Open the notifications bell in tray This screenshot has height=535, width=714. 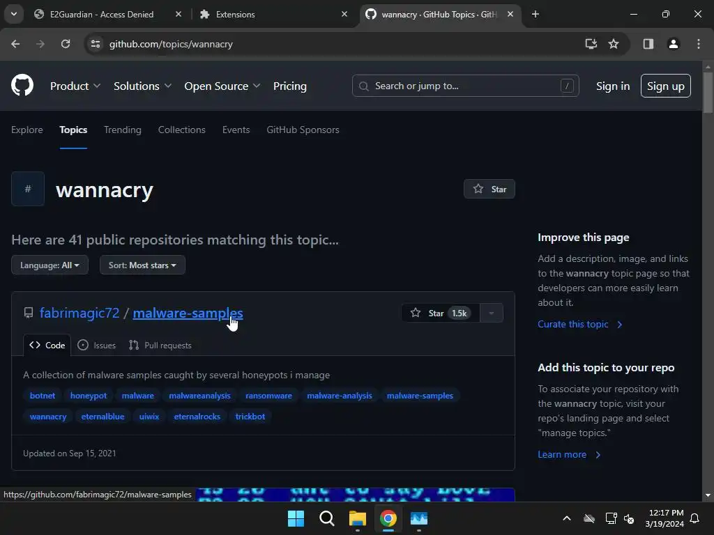[695, 518]
